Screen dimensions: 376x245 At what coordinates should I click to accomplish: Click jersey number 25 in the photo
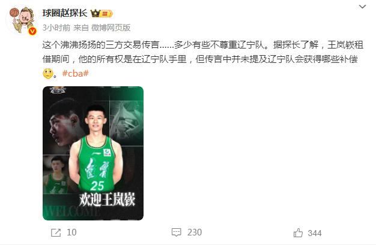click(97, 186)
